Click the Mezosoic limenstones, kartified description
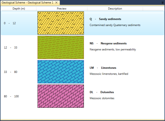165x121 pixels. (x=109, y=74)
